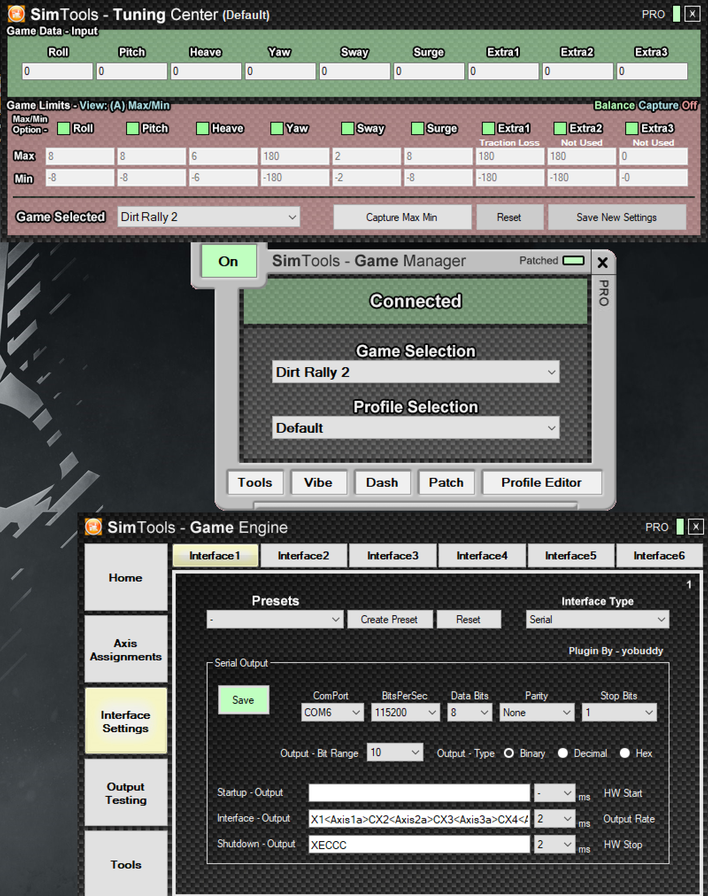Toggle the Game Manager On button
Viewport: 708px width, 896px height.
click(229, 261)
